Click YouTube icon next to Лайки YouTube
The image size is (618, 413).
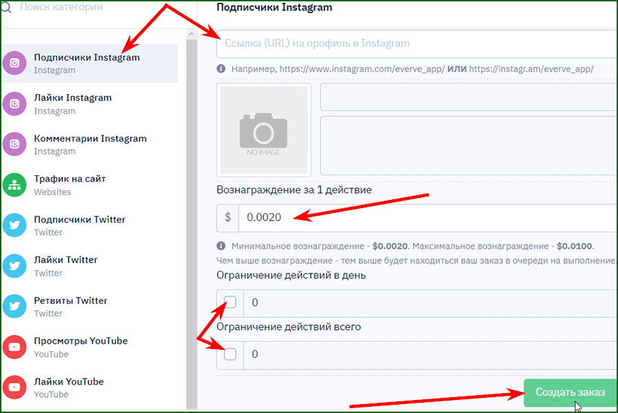click(14, 388)
